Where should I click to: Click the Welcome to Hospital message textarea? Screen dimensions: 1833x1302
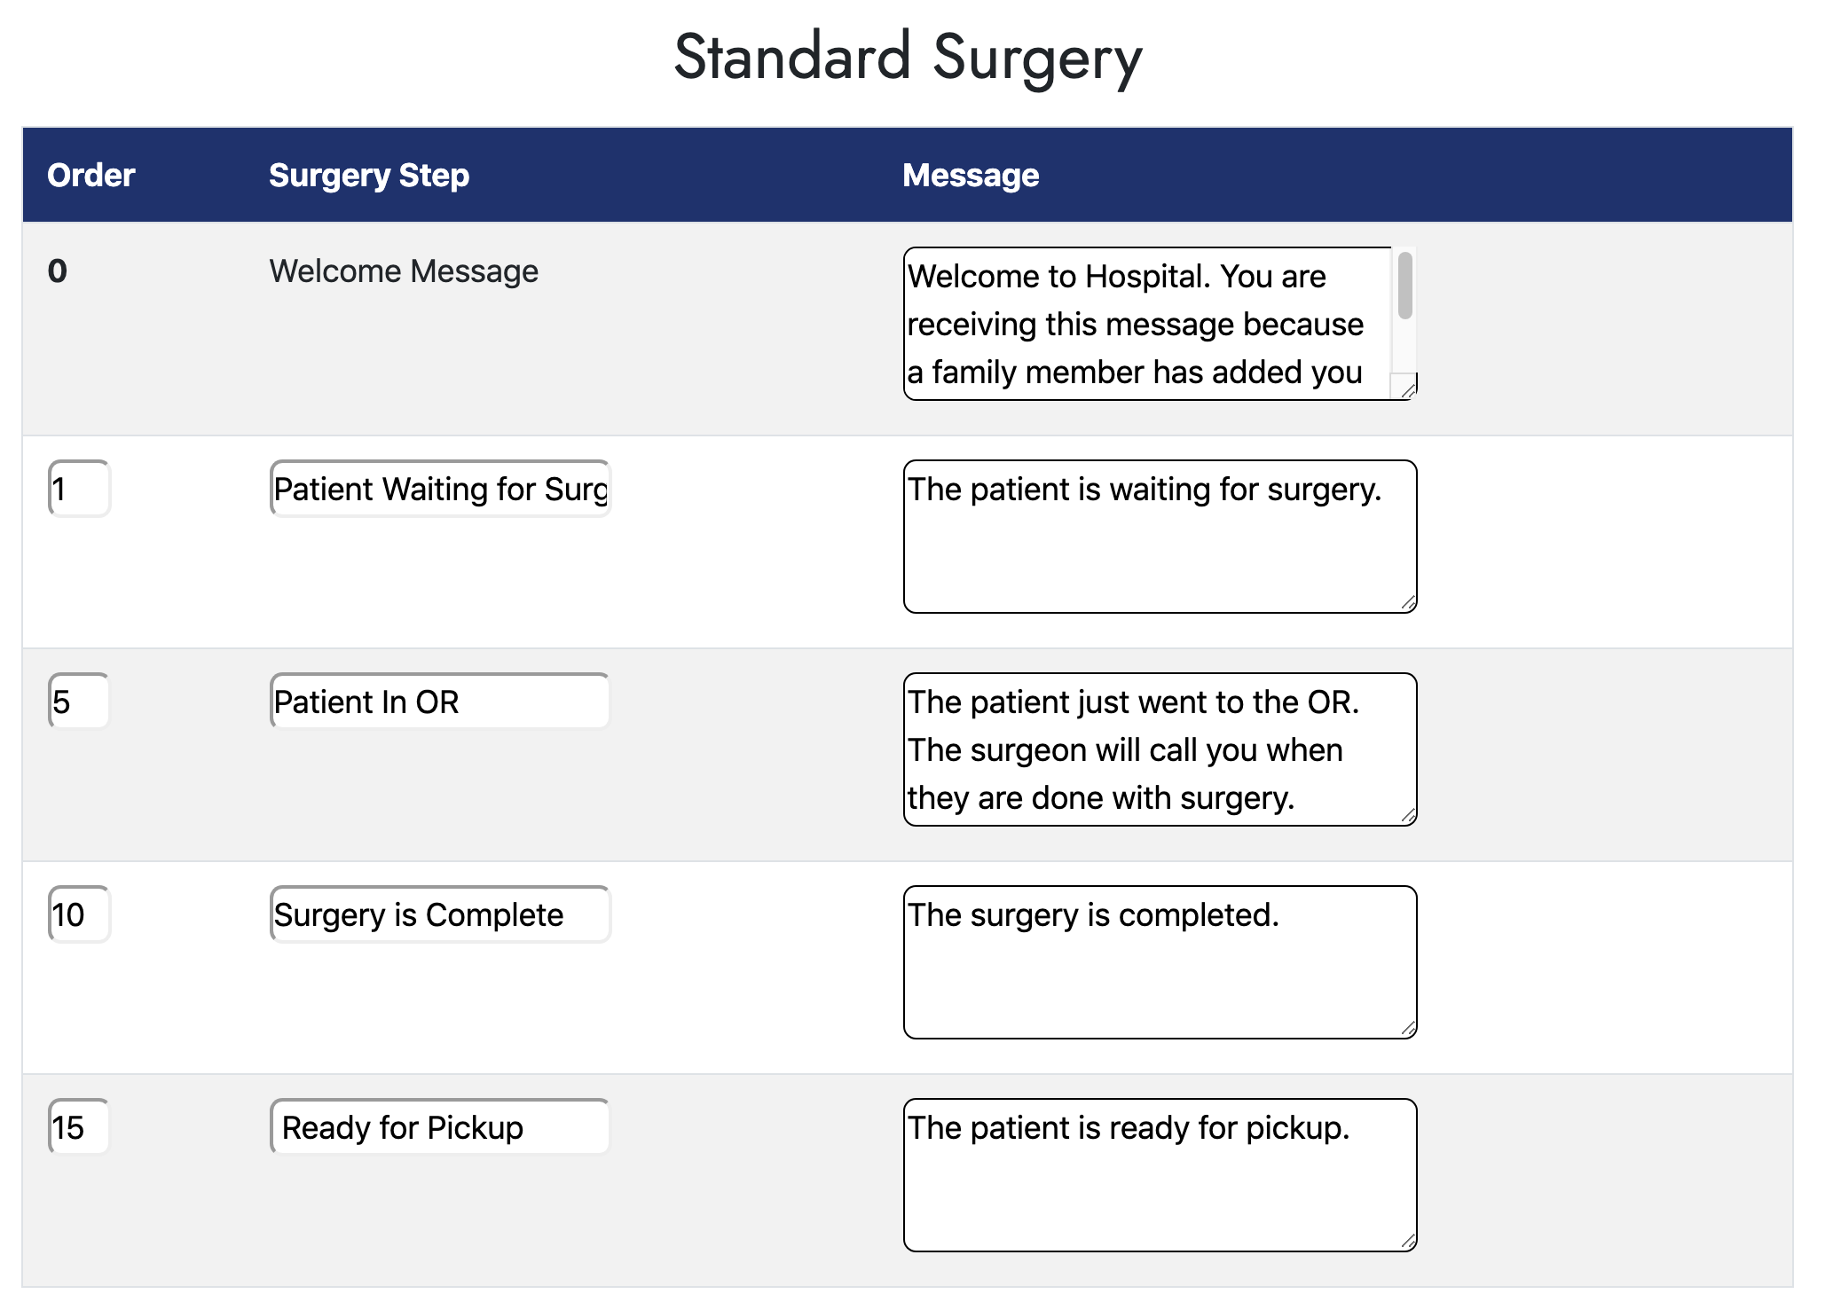click(x=1145, y=324)
